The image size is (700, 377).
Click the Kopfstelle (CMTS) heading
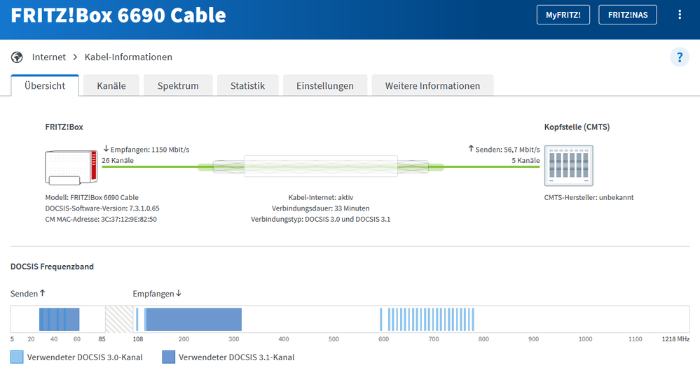click(x=577, y=127)
